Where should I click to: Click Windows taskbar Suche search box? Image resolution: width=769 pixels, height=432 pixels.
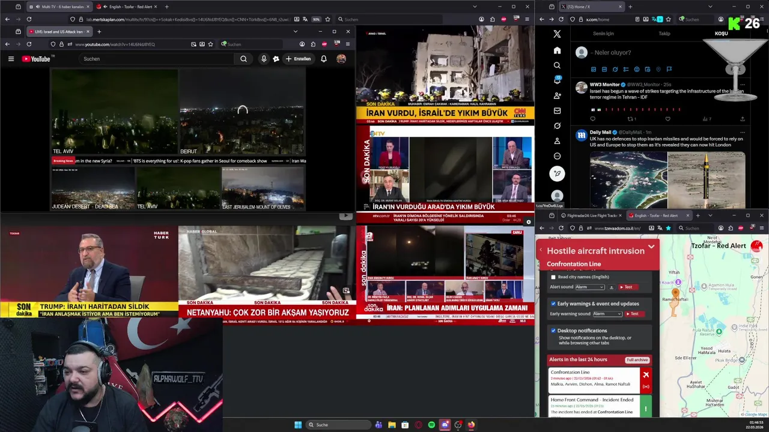pos(338,425)
